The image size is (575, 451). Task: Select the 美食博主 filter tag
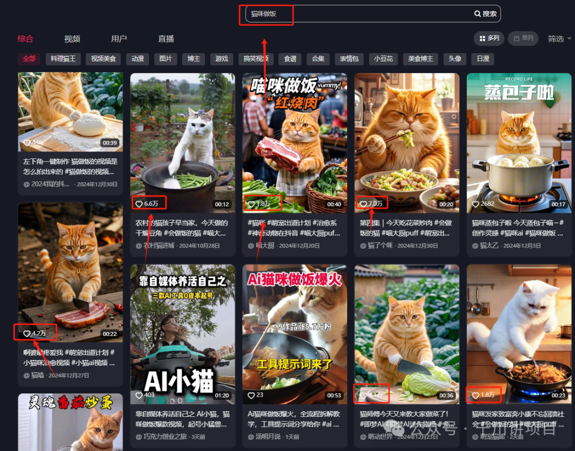click(x=421, y=59)
